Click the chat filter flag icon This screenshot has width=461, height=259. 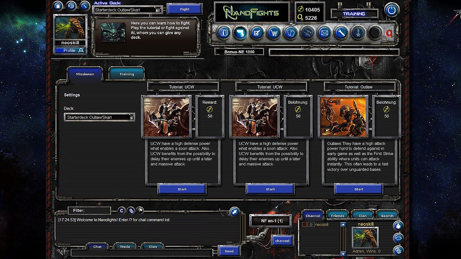(x=140, y=210)
